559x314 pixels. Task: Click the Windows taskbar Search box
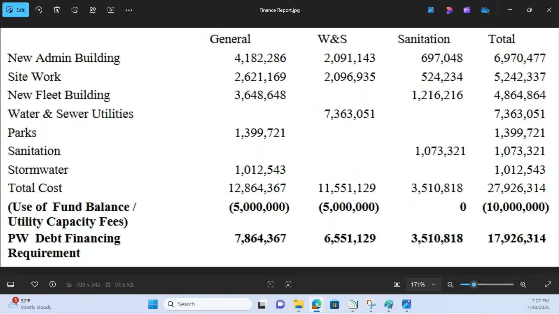tap(208, 304)
